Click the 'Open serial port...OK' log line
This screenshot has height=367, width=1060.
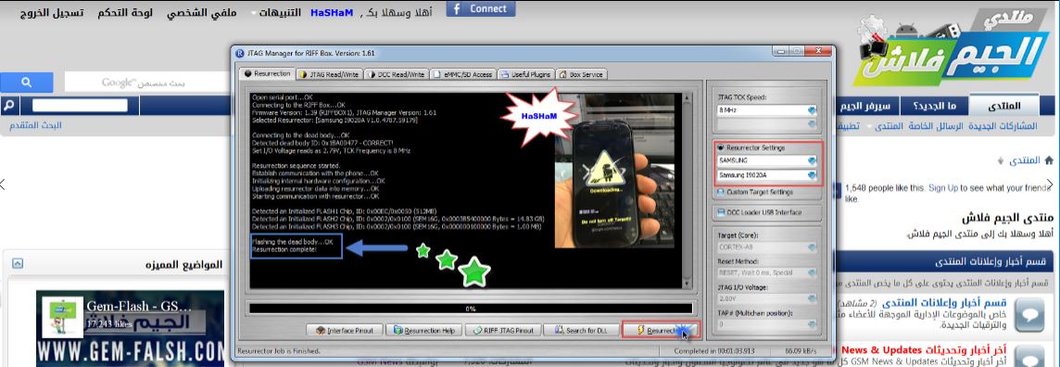coord(282,97)
